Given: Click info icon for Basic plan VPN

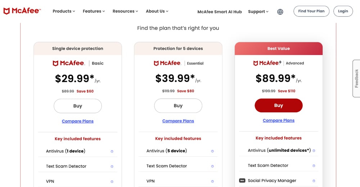Looking at the screenshot, I should [x=112, y=182].
